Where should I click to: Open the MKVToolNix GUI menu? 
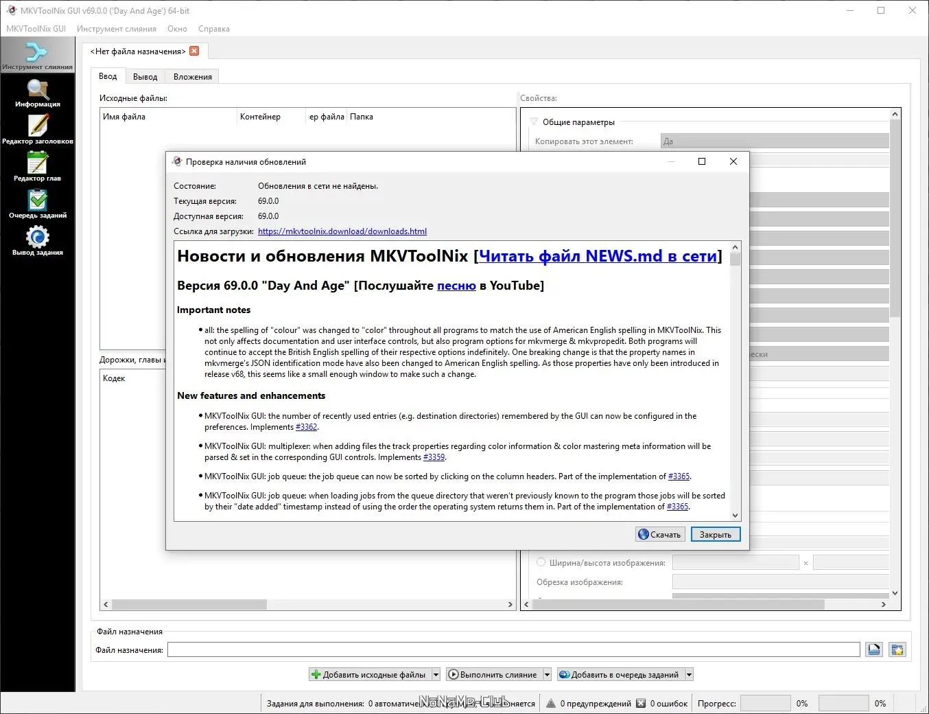[36, 29]
